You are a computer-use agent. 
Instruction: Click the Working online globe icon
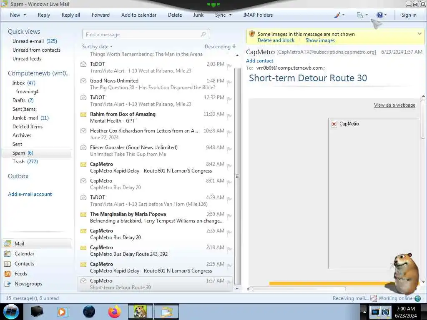[417, 298]
